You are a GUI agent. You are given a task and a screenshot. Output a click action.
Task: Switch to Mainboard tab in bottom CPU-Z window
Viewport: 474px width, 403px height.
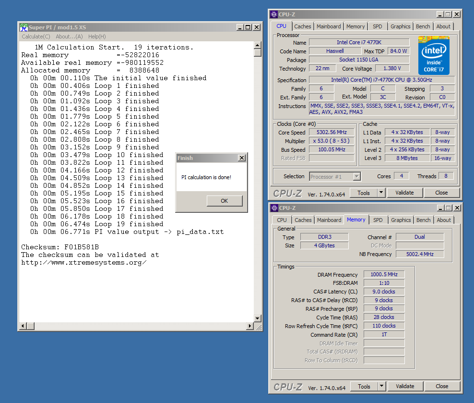click(329, 220)
